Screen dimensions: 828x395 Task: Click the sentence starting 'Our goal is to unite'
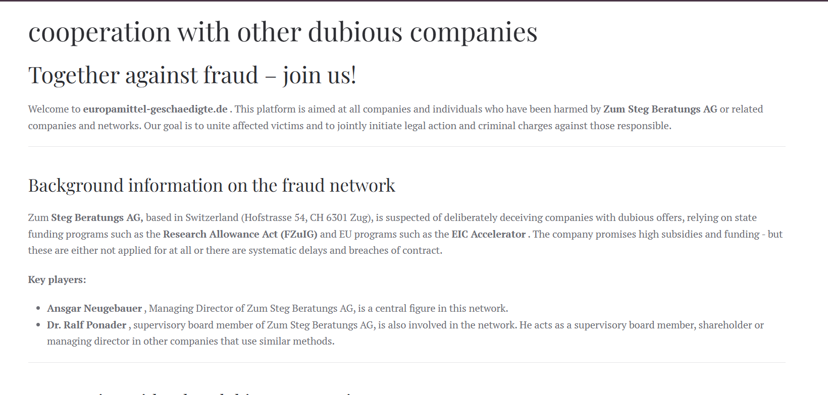point(407,126)
